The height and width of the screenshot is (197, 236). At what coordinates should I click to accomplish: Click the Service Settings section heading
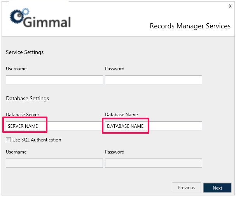24,52
